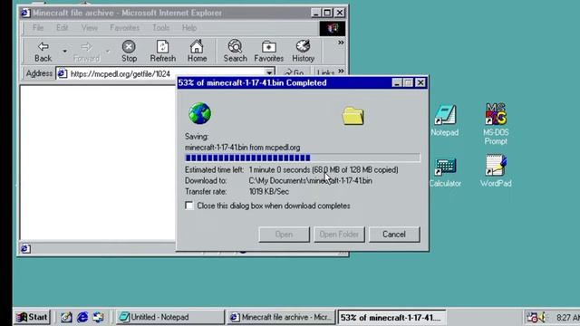Open the Help menu in Internet Explorer
Viewport: 580px width, 326px height.
(x=189, y=28)
